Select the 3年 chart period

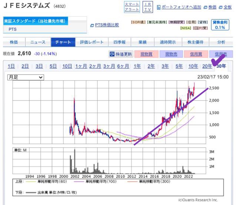[x=165, y=66]
